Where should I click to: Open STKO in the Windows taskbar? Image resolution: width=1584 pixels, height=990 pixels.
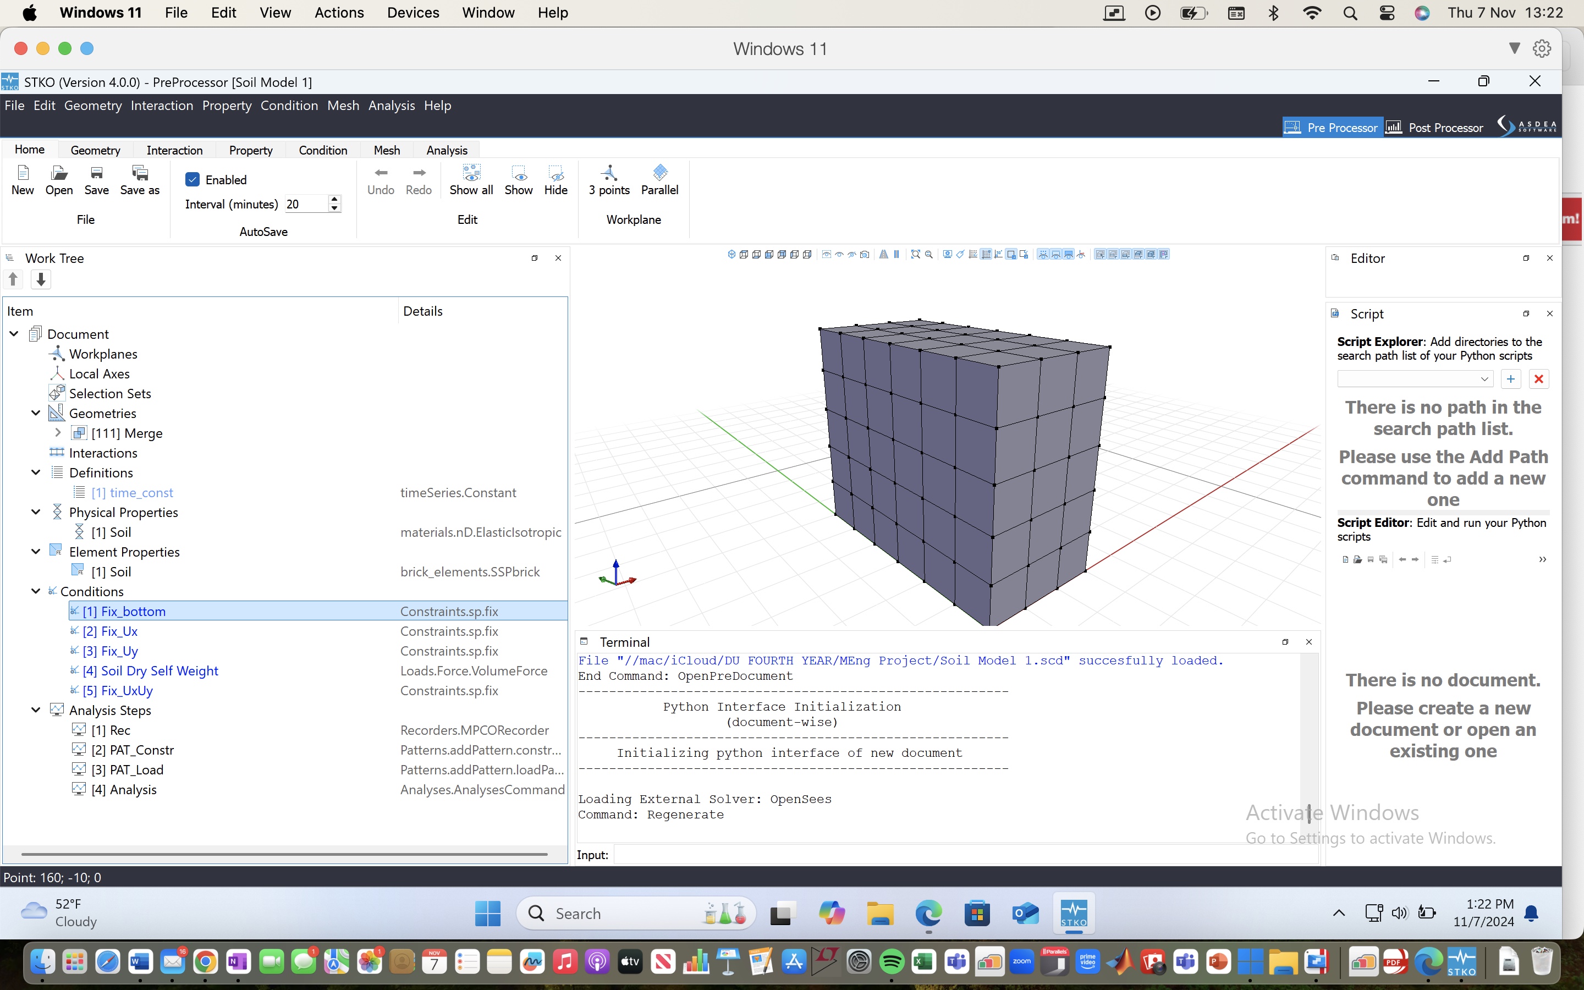tap(1074, 914)
